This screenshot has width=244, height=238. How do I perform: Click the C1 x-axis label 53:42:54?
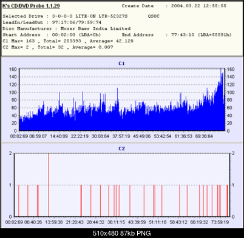point(163,136)
